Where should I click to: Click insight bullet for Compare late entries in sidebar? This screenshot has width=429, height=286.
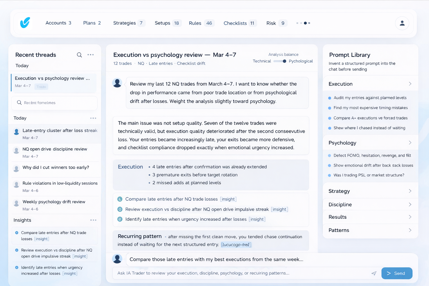tap(17, 233)
